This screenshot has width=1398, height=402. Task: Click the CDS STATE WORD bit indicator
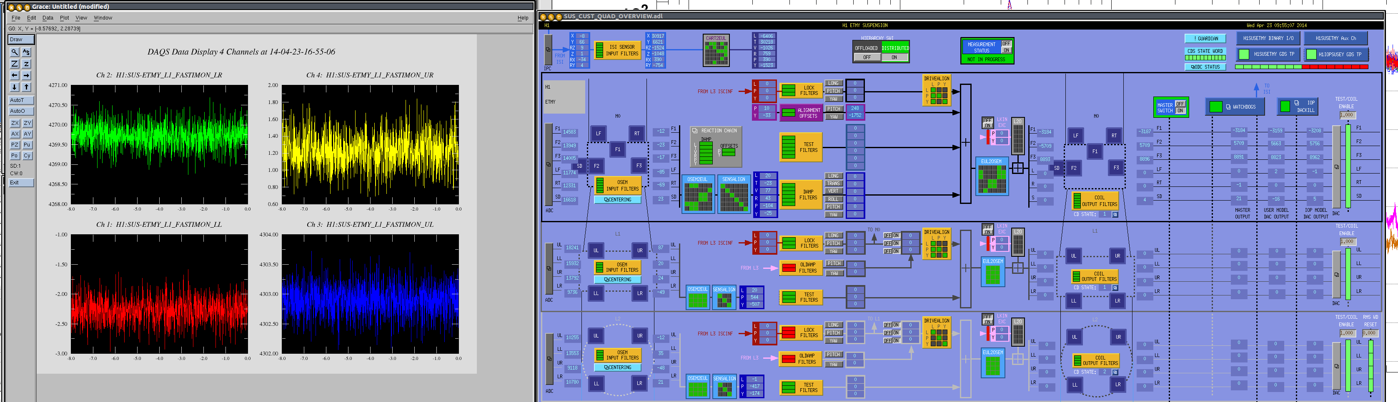pyautogui.click(x=1205, y=57)
